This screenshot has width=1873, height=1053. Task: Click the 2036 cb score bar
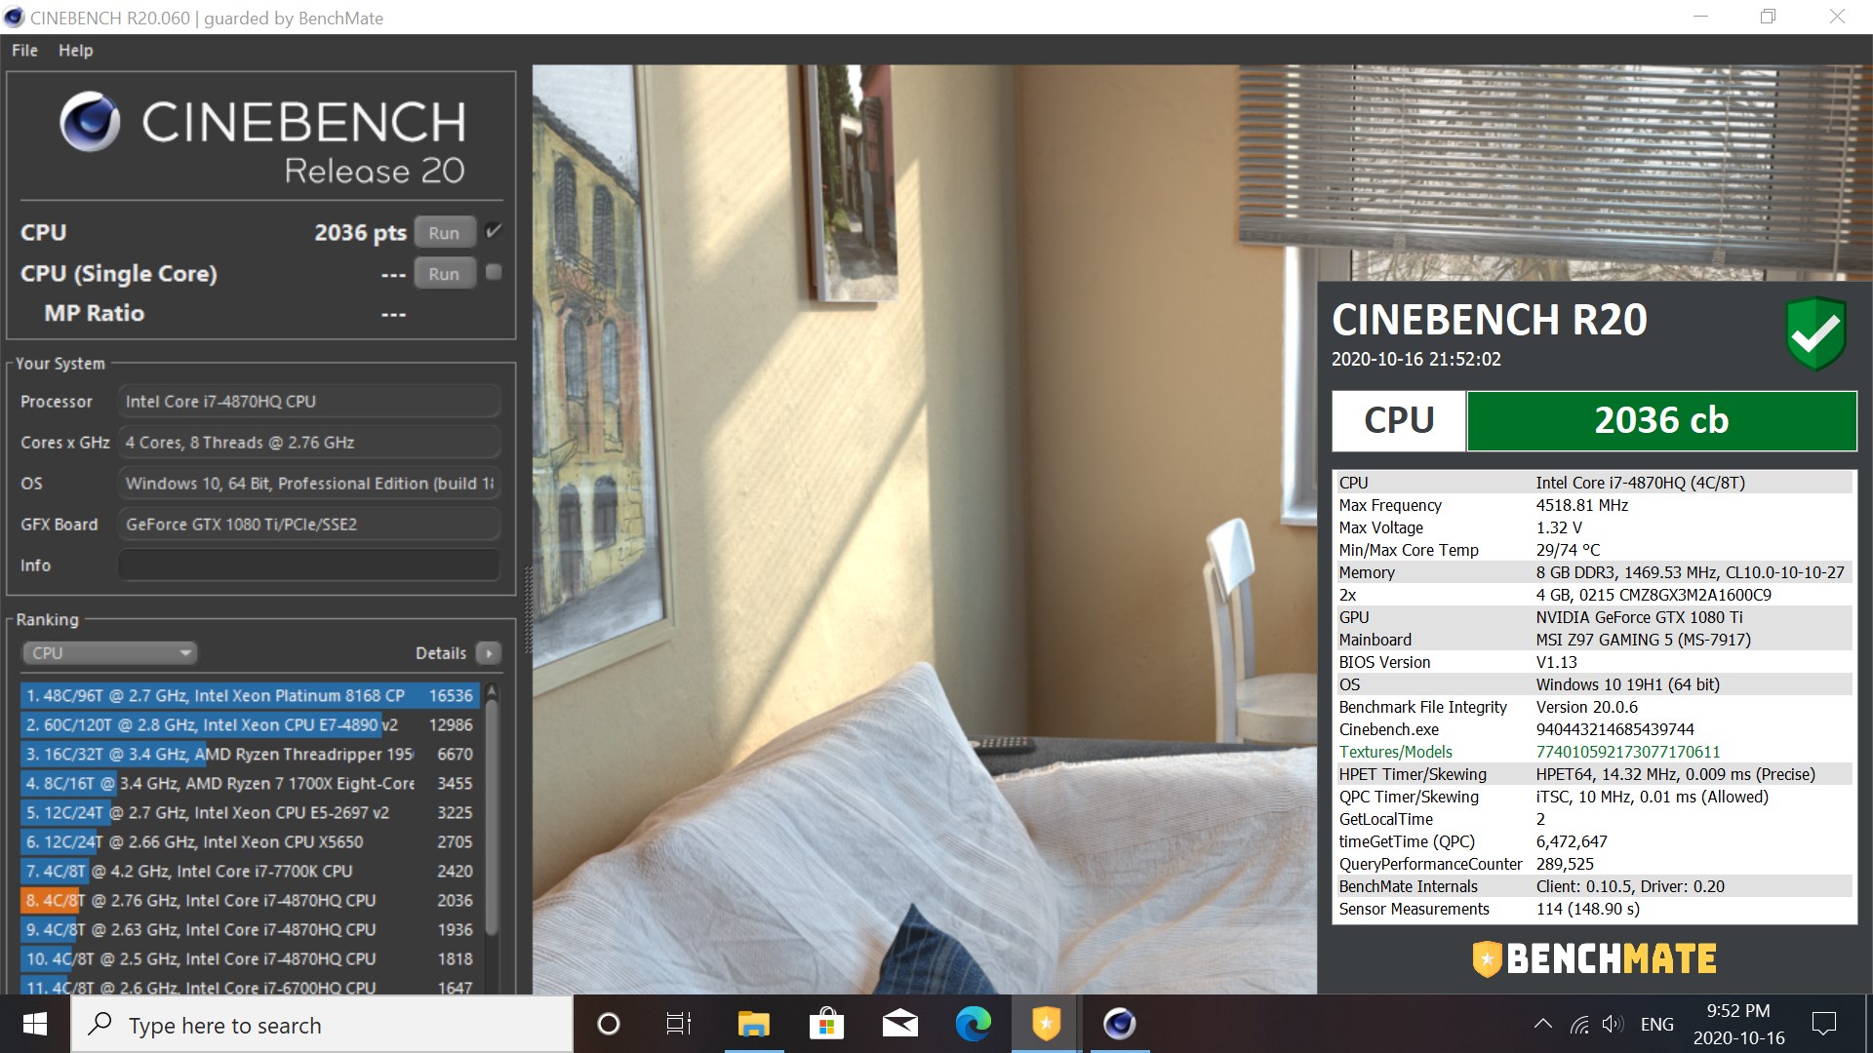[1661, 420]
